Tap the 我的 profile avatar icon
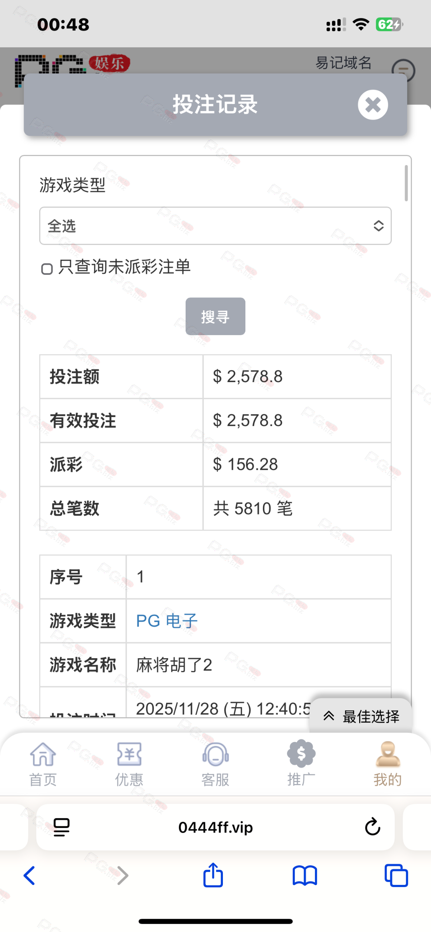 click(x=388, y=754)
